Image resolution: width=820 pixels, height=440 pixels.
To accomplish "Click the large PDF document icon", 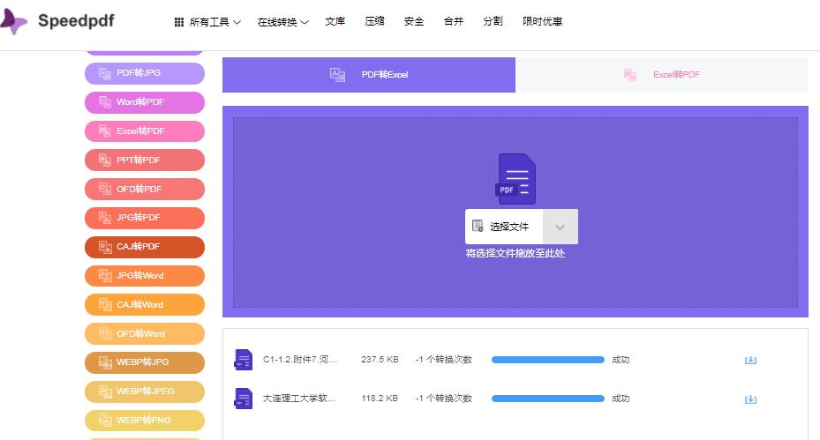I will click(x=515, y=179).
